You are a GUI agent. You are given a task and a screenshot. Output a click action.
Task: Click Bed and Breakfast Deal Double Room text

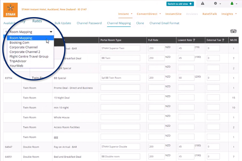(68, 157)
